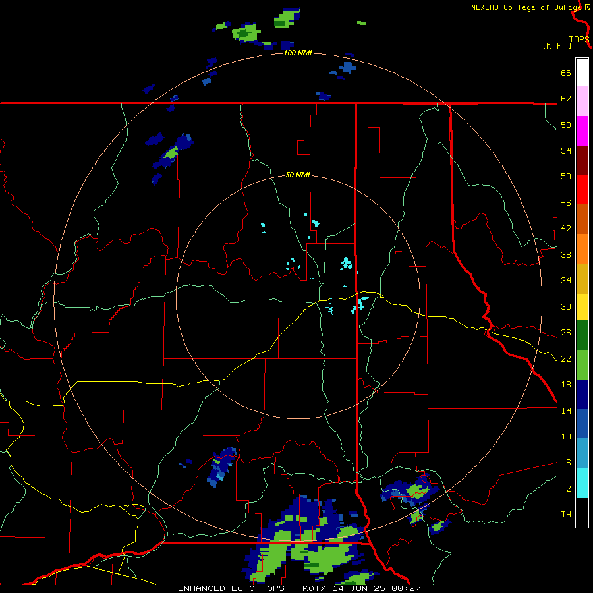
Task: Click the yellow legend swatch
Action: click(x=582, y=306)
